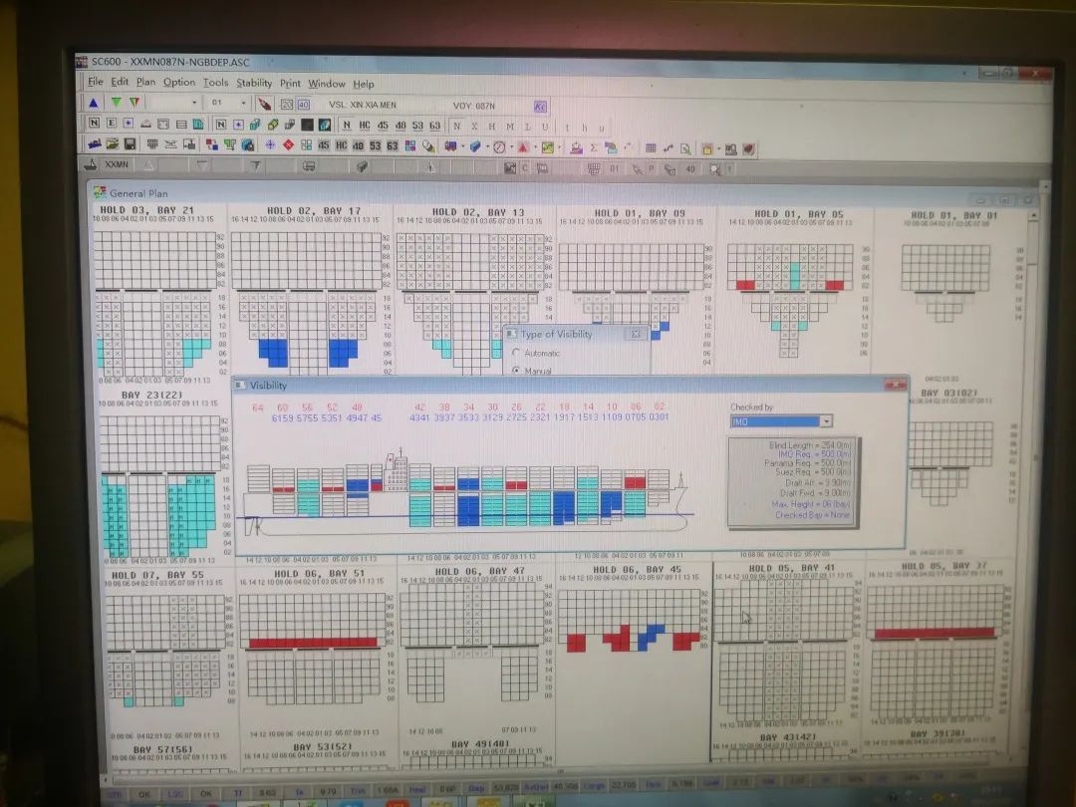Toggle the 63 button in the third toolbar row
This screenshot has height=807, width=1076.
pyautogui.click(x=392, y=145)
